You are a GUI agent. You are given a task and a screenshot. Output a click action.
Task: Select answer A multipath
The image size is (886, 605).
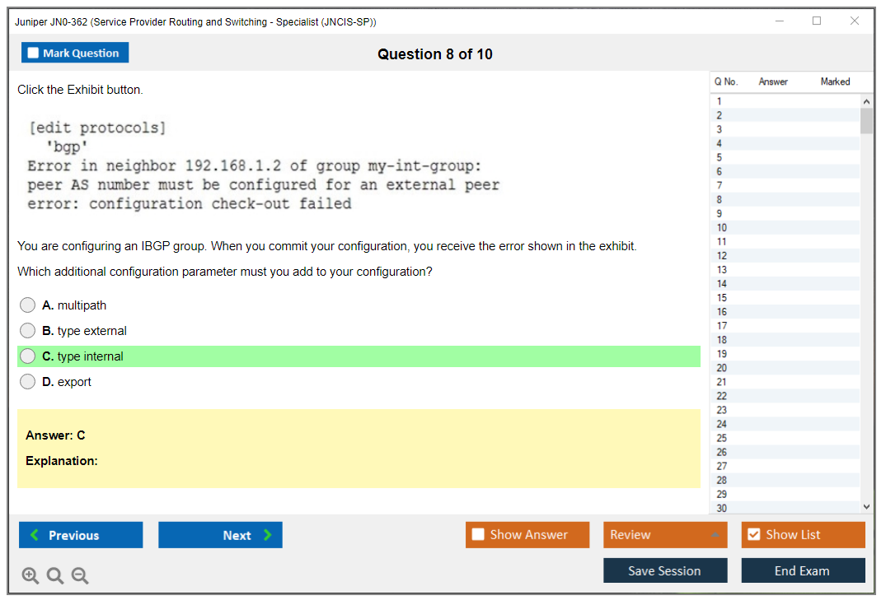point(28,305)
